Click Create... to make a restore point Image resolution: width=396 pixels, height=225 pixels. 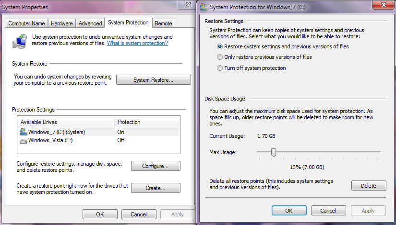point(156,188)
